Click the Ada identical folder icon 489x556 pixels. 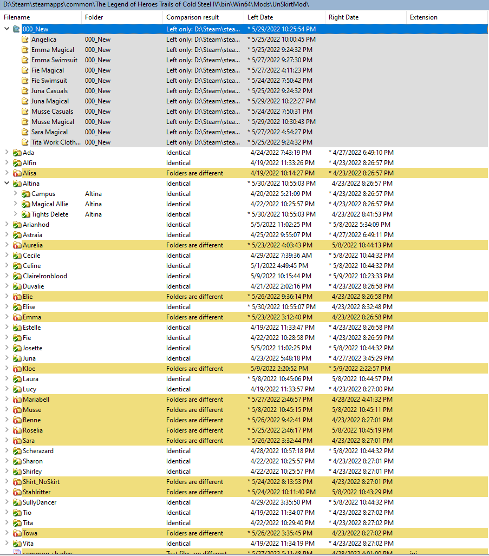pos(17,153)
